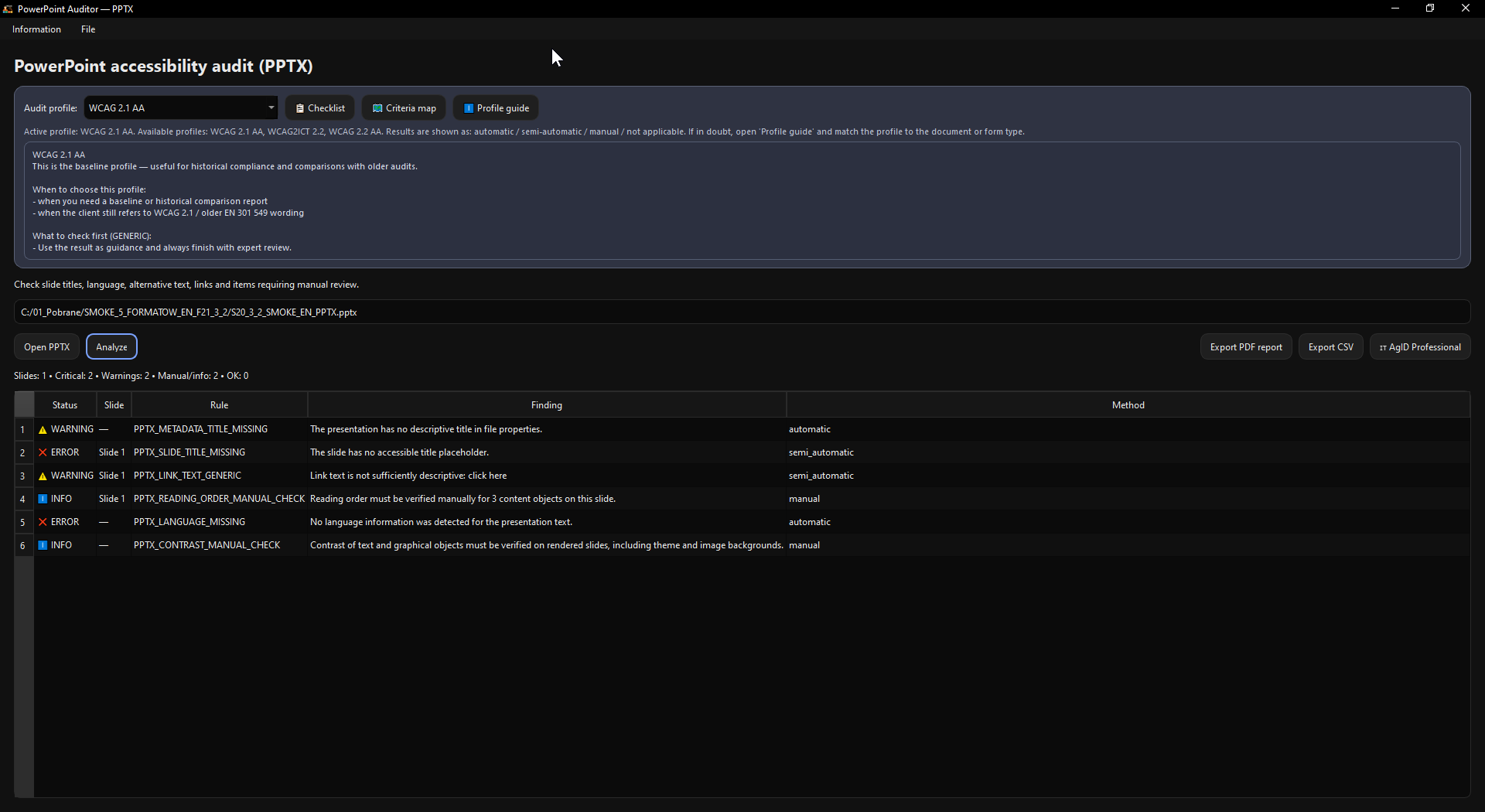Open the Audit profile dropdown
This screenshot has height=812, width=1485.
point(181,108)
